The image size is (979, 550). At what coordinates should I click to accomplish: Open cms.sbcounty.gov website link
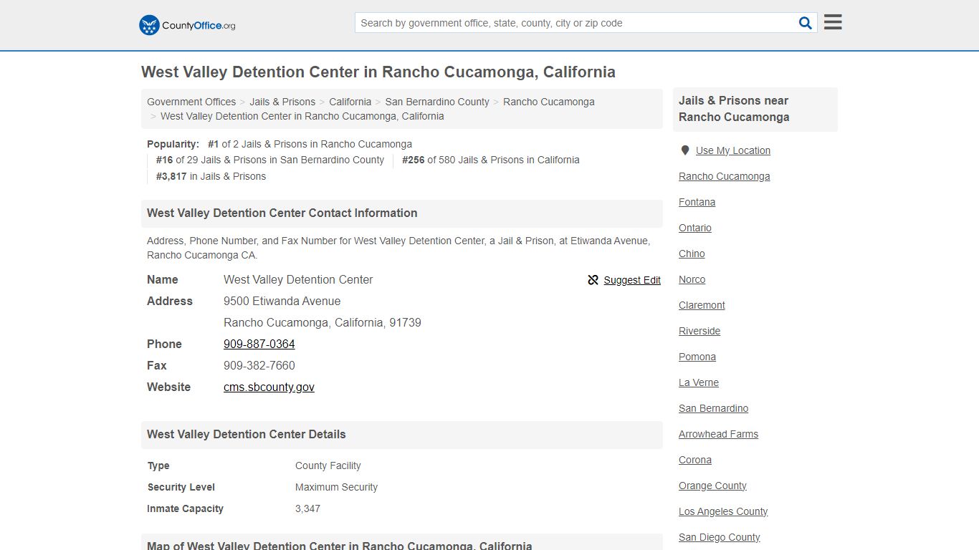coord(269,387)
